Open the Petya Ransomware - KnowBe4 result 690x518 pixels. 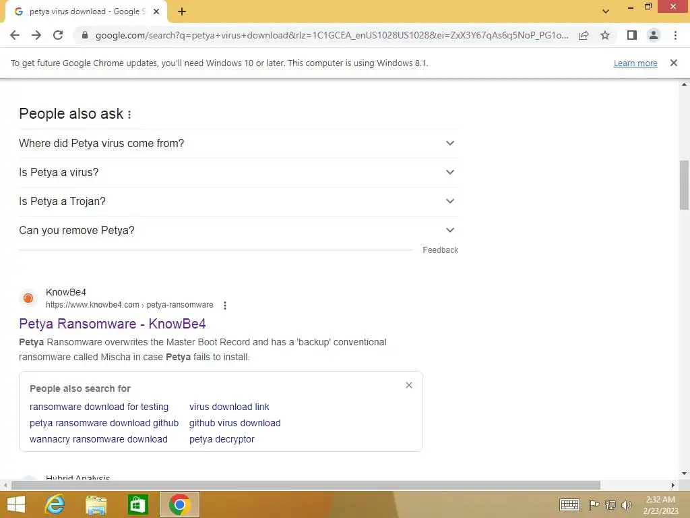(113, 324)
